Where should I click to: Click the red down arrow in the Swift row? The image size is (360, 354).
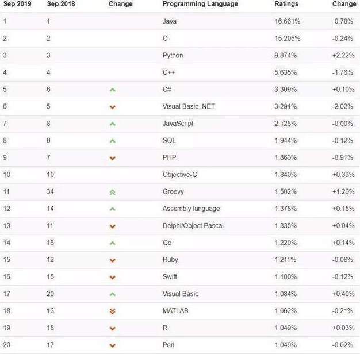point(113,277)
